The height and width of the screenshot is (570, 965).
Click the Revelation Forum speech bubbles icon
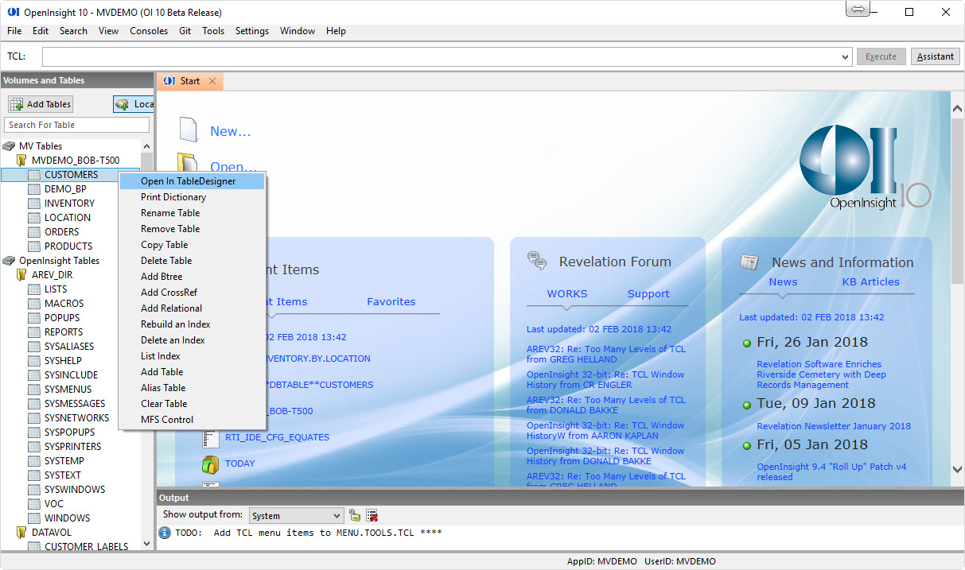(x=537, y=261)
